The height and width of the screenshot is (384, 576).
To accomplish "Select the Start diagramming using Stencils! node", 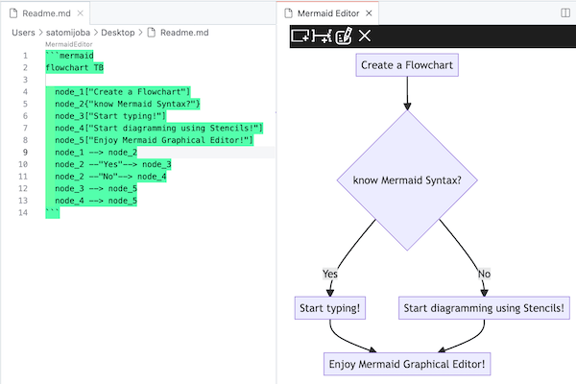I will point(484,308).
